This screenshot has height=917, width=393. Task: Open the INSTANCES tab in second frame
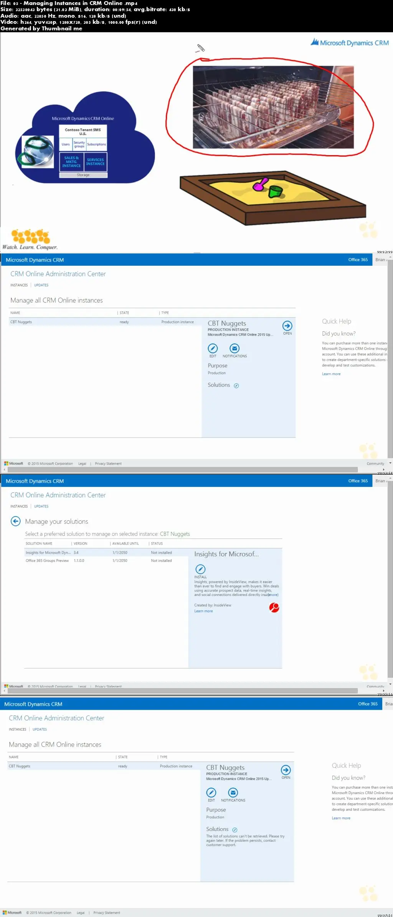(19, 285)
